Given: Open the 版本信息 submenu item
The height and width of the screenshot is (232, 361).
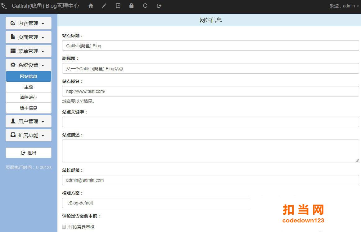Looking at the screenshot, I should (29, 108).
